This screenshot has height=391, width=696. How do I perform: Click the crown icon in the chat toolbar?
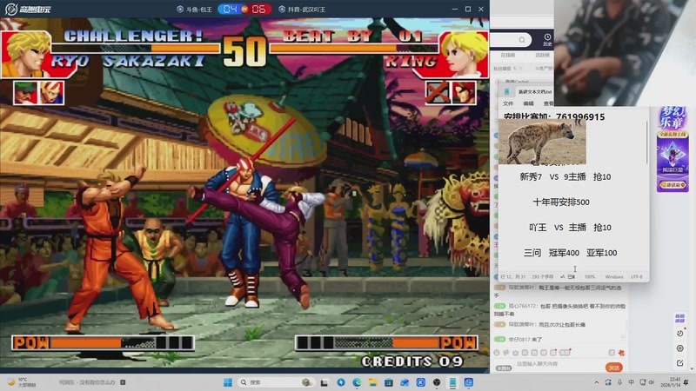click(515, 353)
